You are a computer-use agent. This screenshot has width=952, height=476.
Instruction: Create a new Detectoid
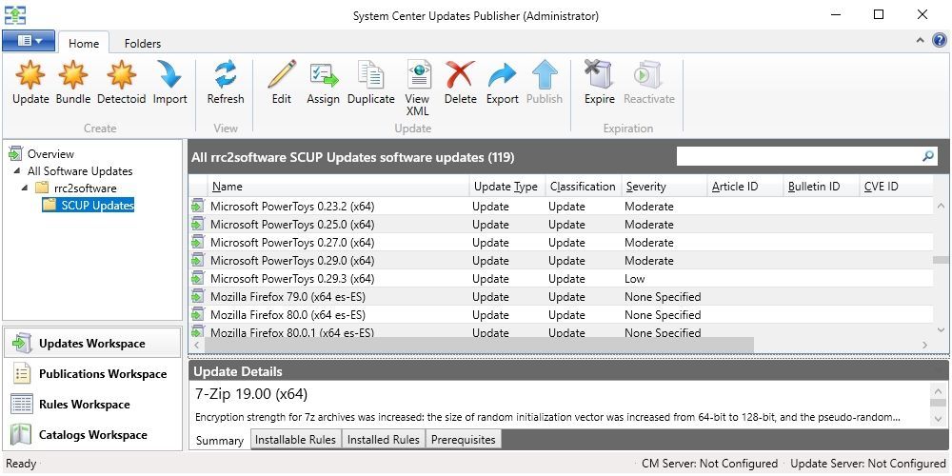pyautogui.click(x=122, y=83)
